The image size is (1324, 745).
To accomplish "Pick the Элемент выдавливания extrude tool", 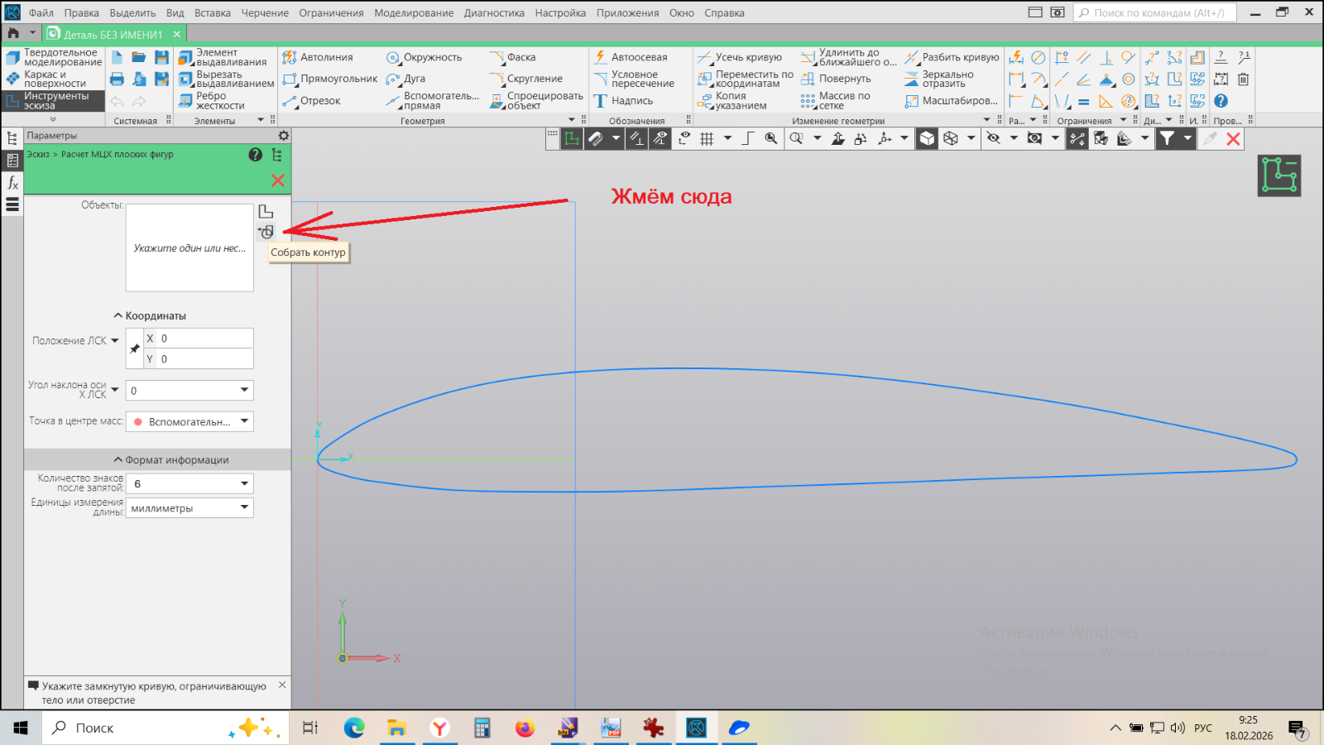I will coord(223,57).
